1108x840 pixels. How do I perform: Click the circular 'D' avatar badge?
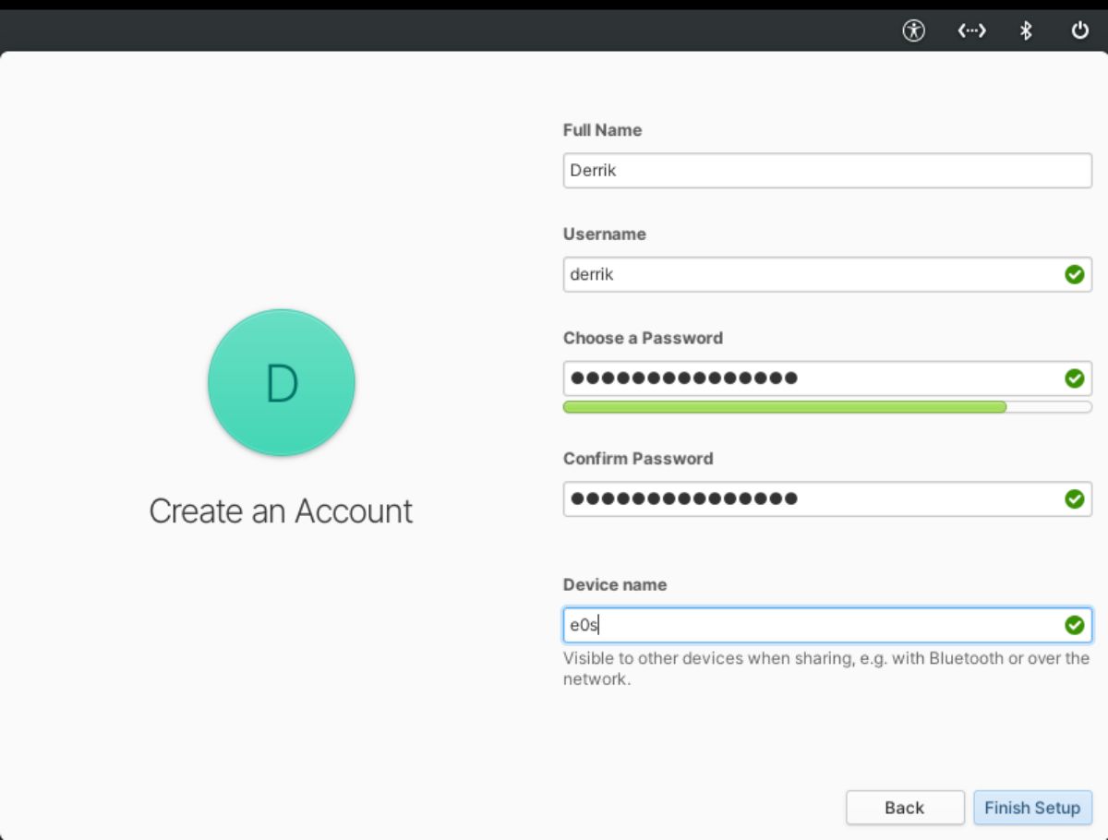[x=281, y=382]
